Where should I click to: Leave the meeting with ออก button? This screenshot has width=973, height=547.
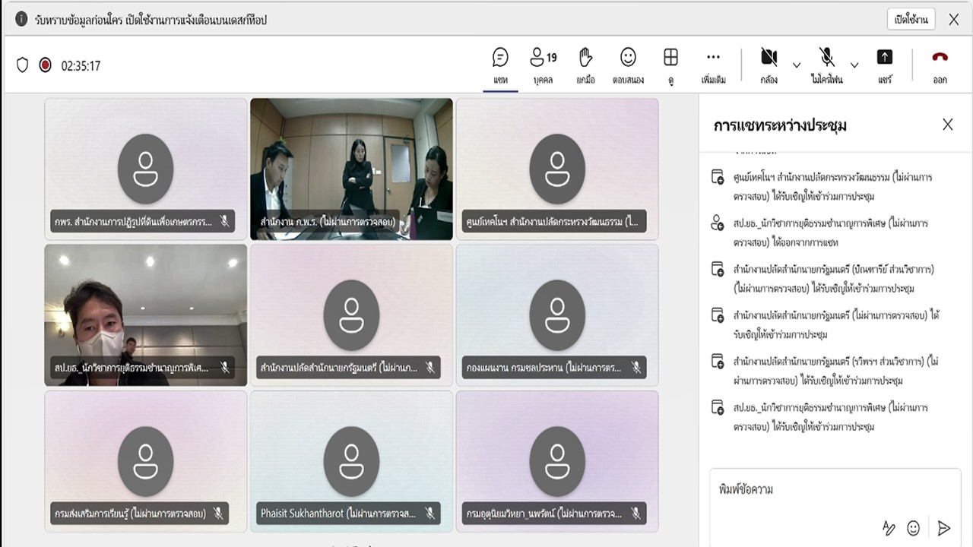coord(940,58)
